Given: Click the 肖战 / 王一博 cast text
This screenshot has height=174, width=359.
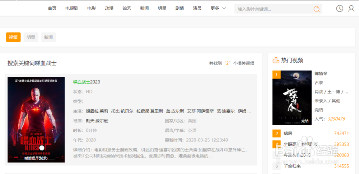Looking at the screenshot, I should point(331,92).
